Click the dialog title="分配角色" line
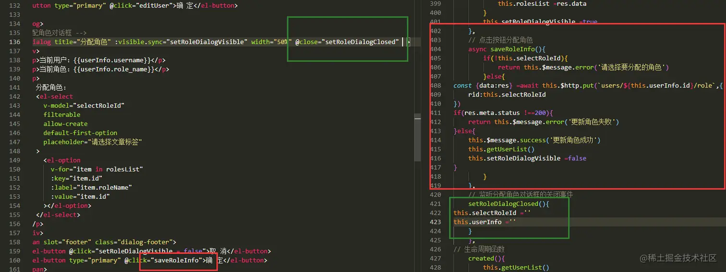 click(x=215, y=42)
